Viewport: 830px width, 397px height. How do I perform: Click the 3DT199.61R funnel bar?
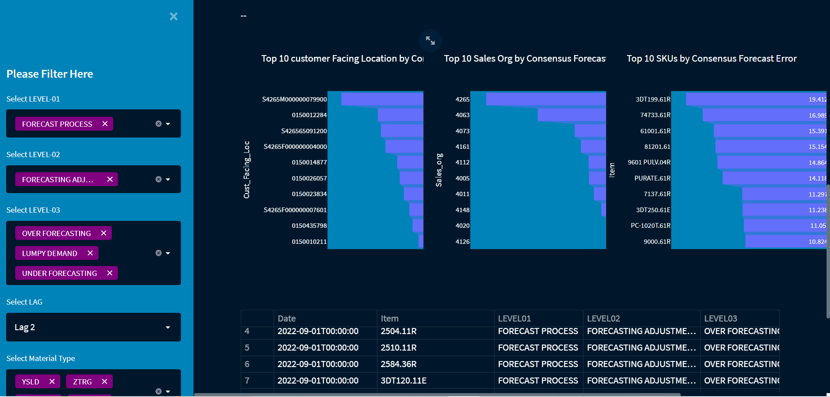tap(756, 99)
